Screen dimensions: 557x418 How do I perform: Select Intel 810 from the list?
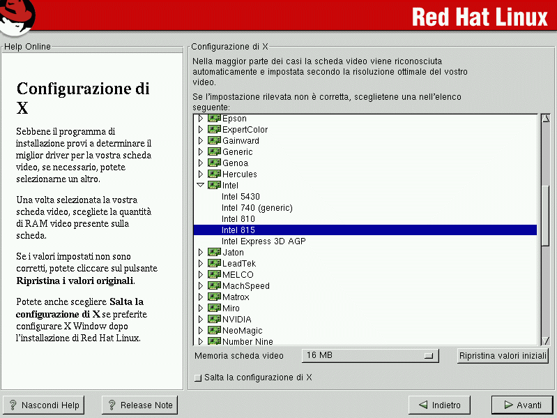click(238, 219)
